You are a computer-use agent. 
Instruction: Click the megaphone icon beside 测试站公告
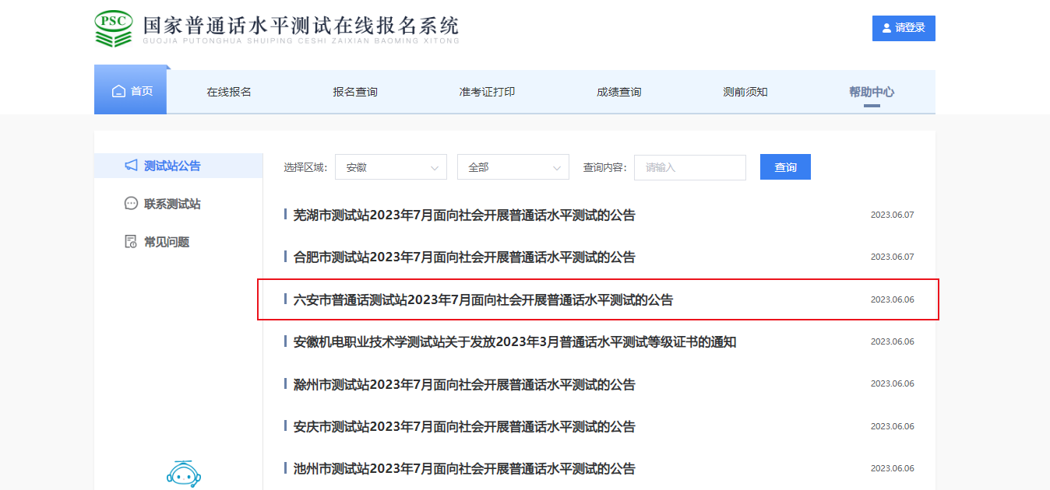(x=131, y=166)
